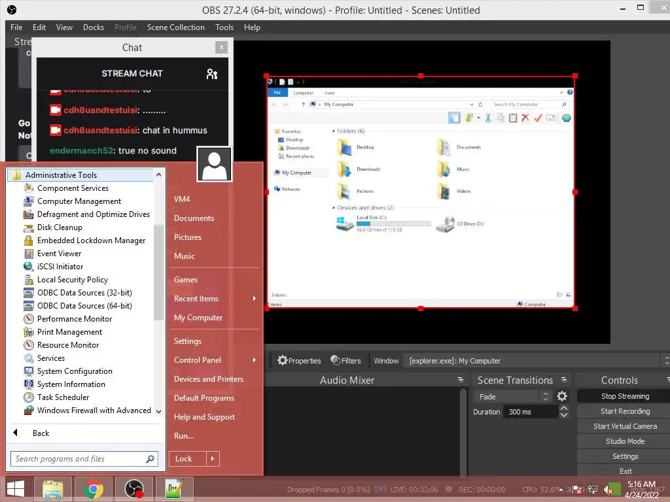Pop out the Scene Transitions dock
Screen dimensions: 670x502
tap(564, 380)
